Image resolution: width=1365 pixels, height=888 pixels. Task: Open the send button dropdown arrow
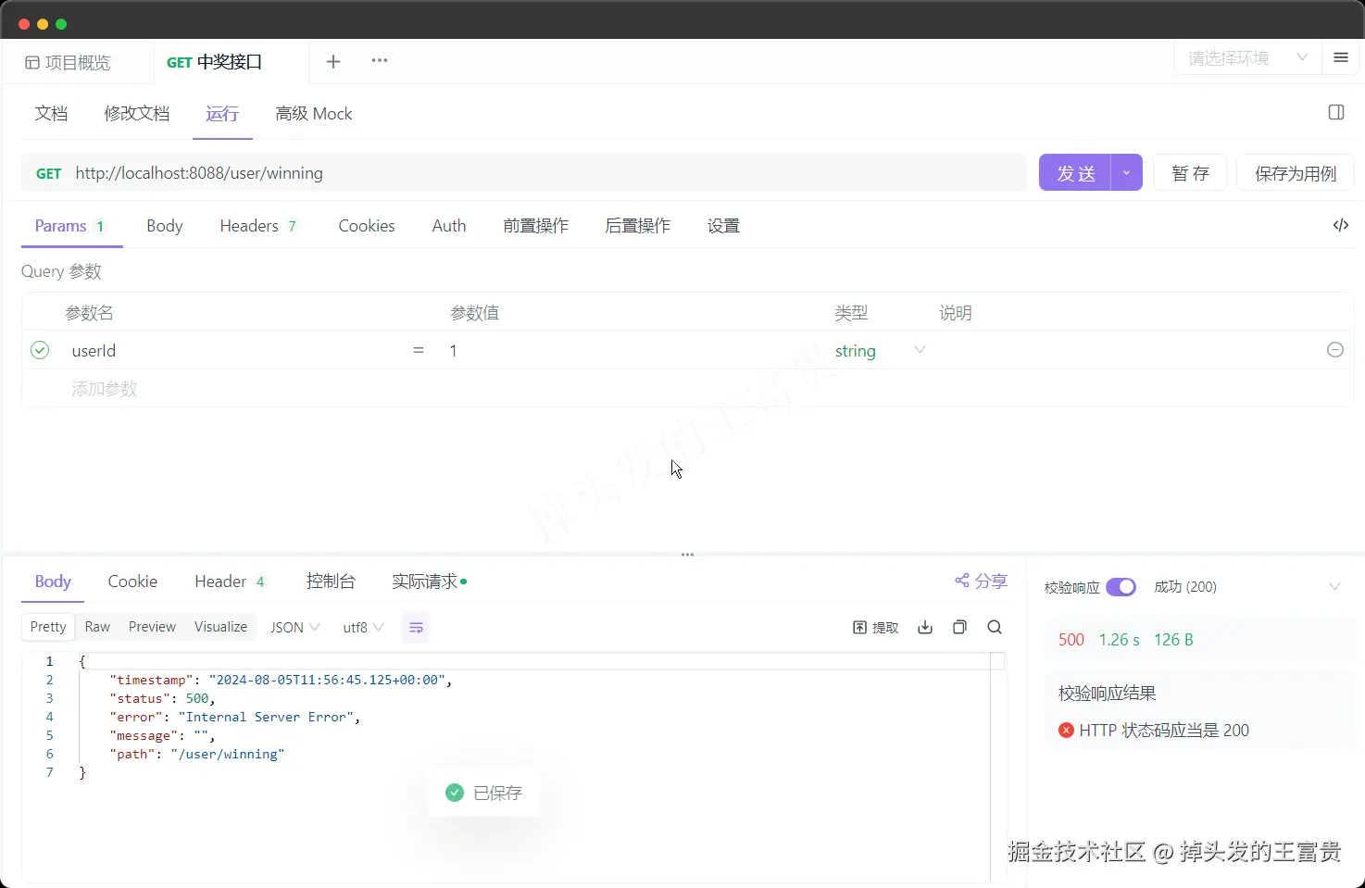[1126, 173]
